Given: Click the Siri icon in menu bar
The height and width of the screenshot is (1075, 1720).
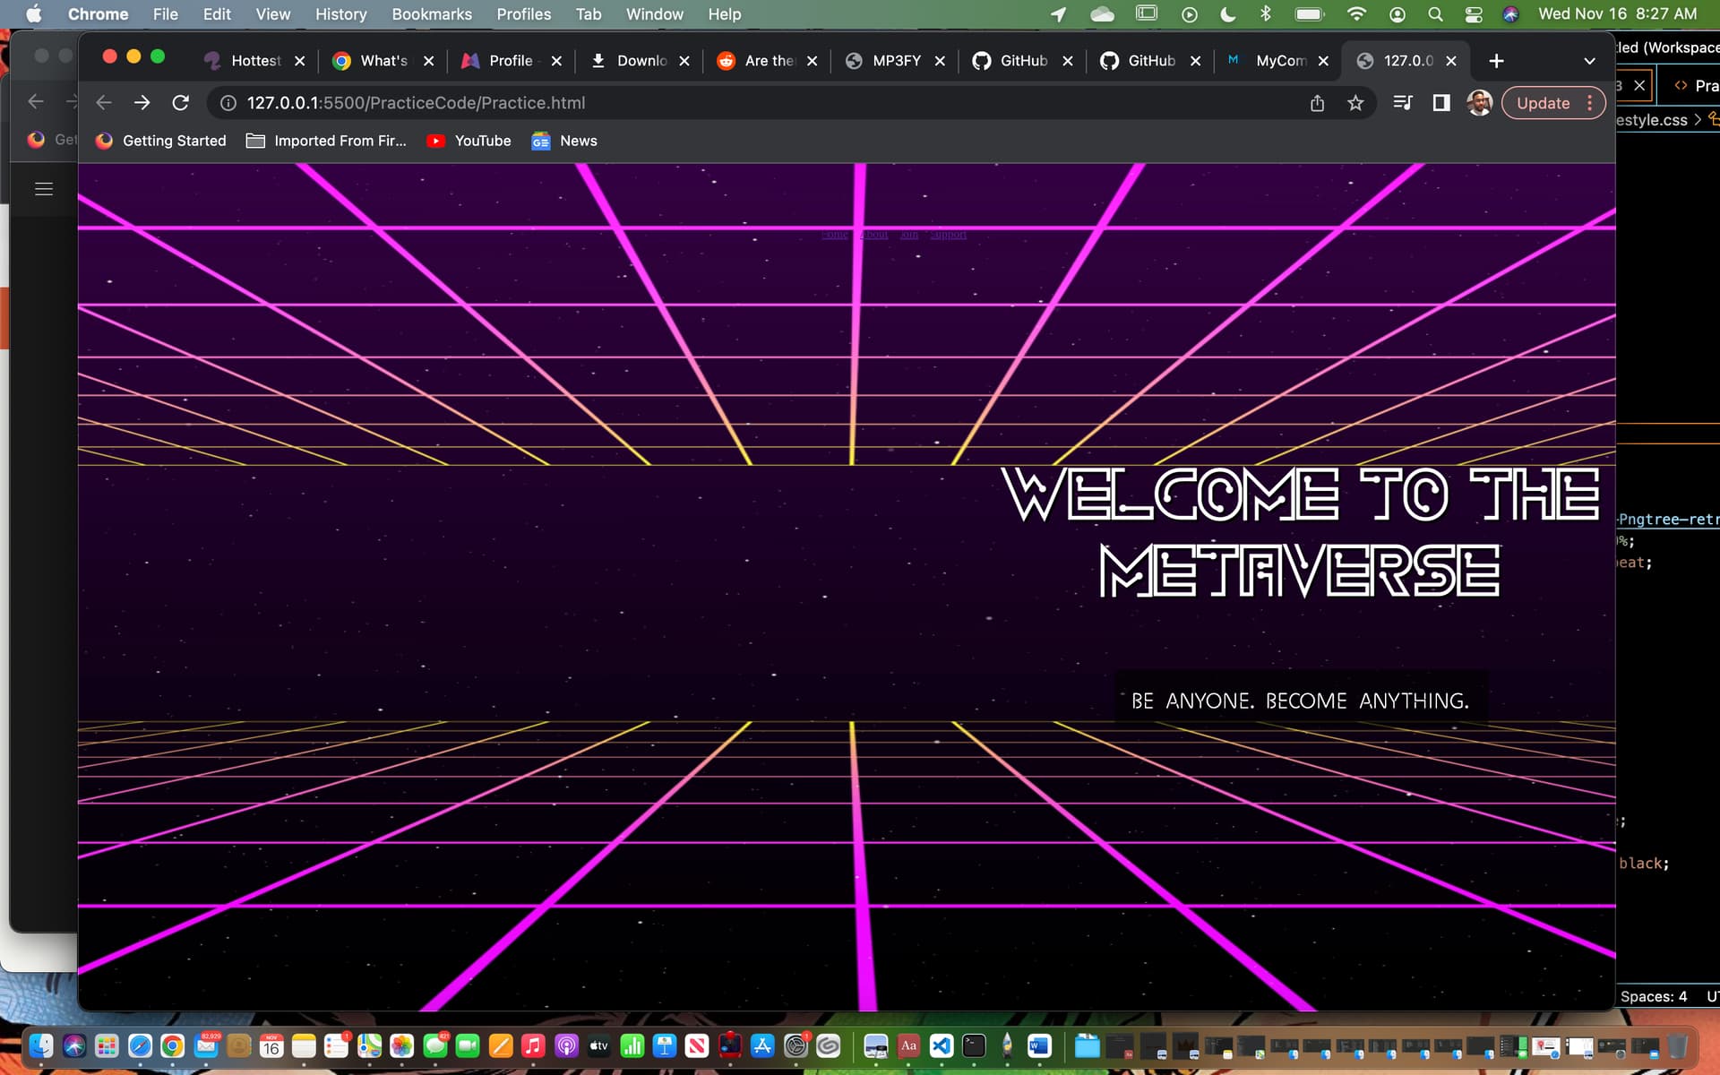Looking at the screenshot, I should (1510, 14).
